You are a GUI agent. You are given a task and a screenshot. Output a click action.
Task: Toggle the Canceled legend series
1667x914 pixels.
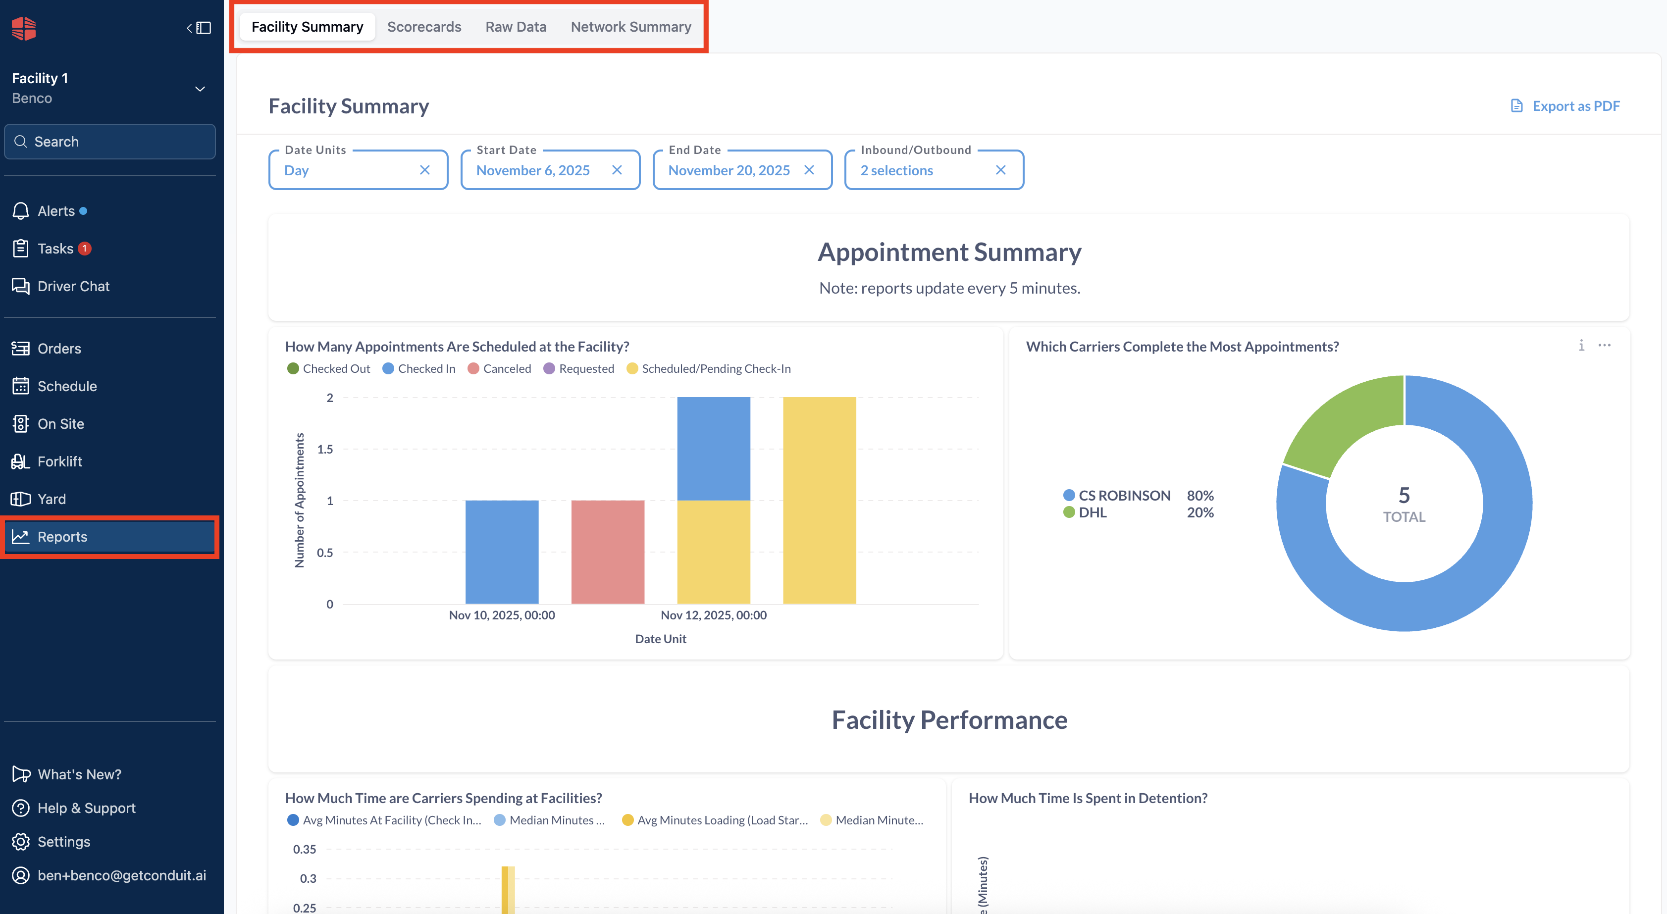click(x=500, y=369)
